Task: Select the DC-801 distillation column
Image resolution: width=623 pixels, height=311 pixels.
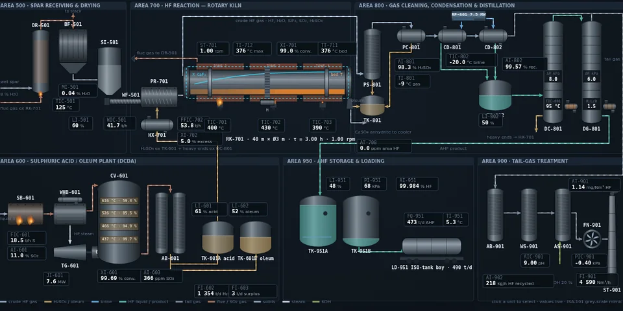Action: 553,72
